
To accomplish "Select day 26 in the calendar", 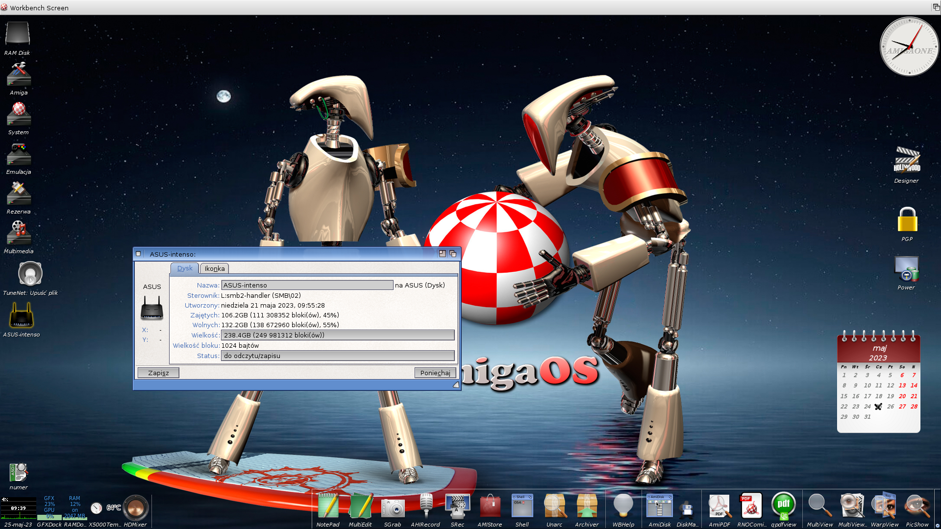I will (891, 407).
